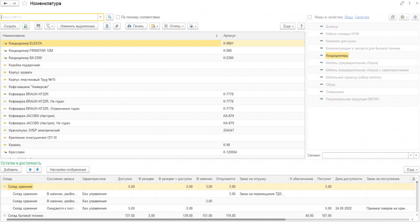
Task: Click into the Поиск search field
Action: pos(49,17)
